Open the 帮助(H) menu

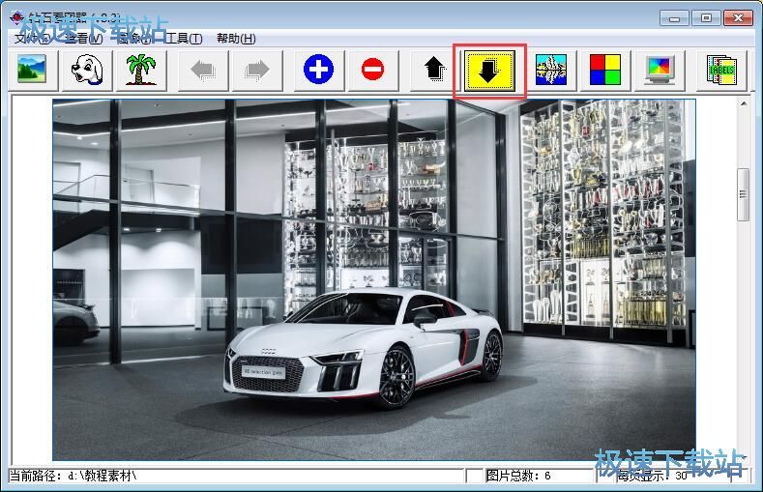(x=236, y=39)
